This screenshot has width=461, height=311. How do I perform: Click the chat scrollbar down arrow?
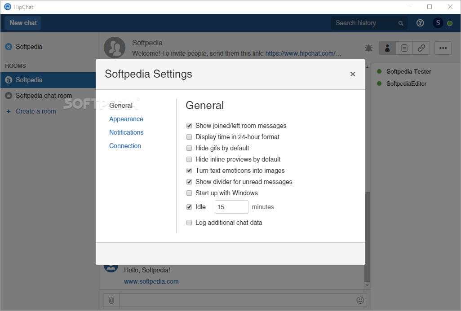367,285
